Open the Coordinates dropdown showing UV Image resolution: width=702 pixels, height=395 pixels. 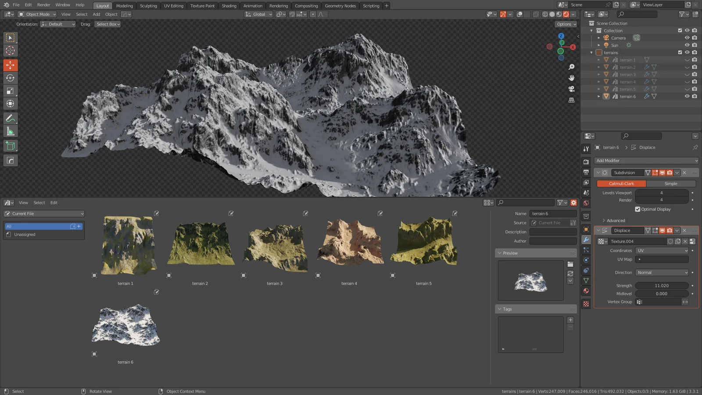(662, 250)
